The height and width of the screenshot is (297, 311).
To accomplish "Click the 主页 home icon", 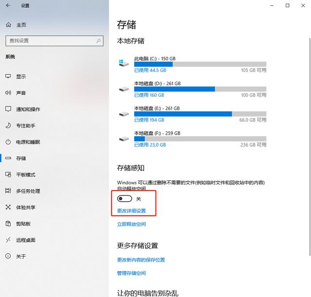I will pos(8,25).
